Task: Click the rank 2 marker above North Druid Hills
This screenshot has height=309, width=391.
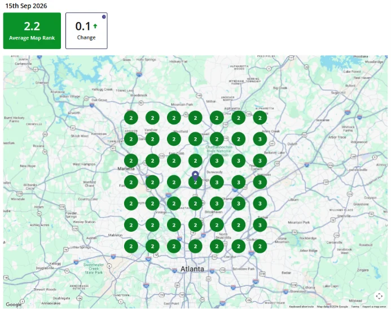Action: coord(217,225)
